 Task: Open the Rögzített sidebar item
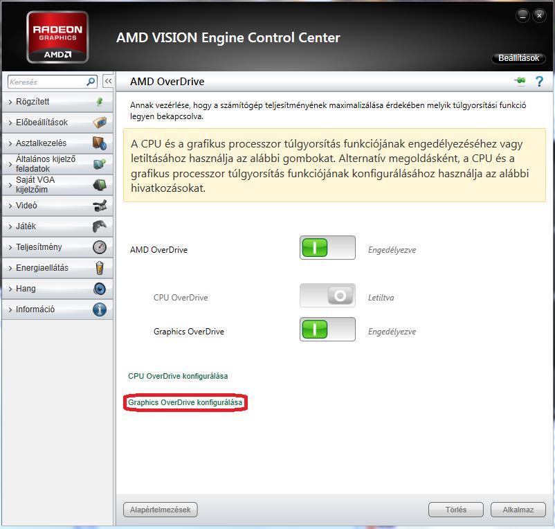pyautogui.click(x=57, y=102)
